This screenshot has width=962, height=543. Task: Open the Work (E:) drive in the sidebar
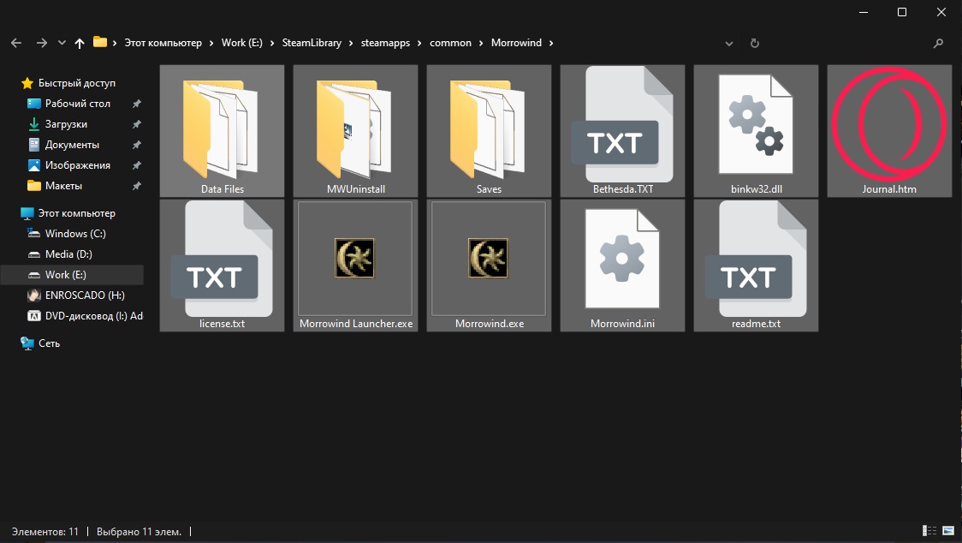point(73,275)
